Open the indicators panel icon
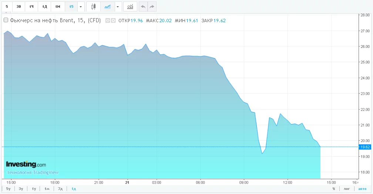This screenshot has width=373, height=194. (130, 6)
